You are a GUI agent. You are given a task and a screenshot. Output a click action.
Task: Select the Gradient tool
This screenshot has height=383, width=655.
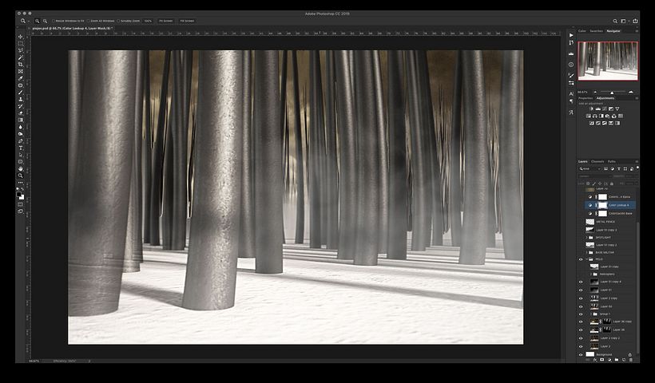pos(21,120)
